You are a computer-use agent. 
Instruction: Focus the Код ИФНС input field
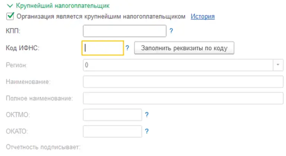[x=102, y=48]
